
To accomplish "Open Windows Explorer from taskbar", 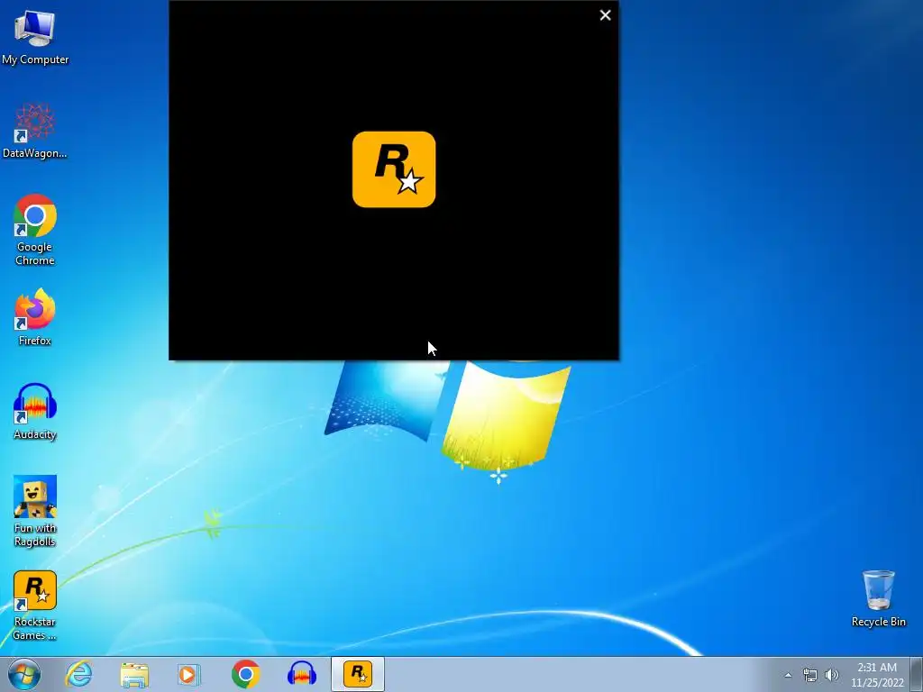I will pos(134,674).
